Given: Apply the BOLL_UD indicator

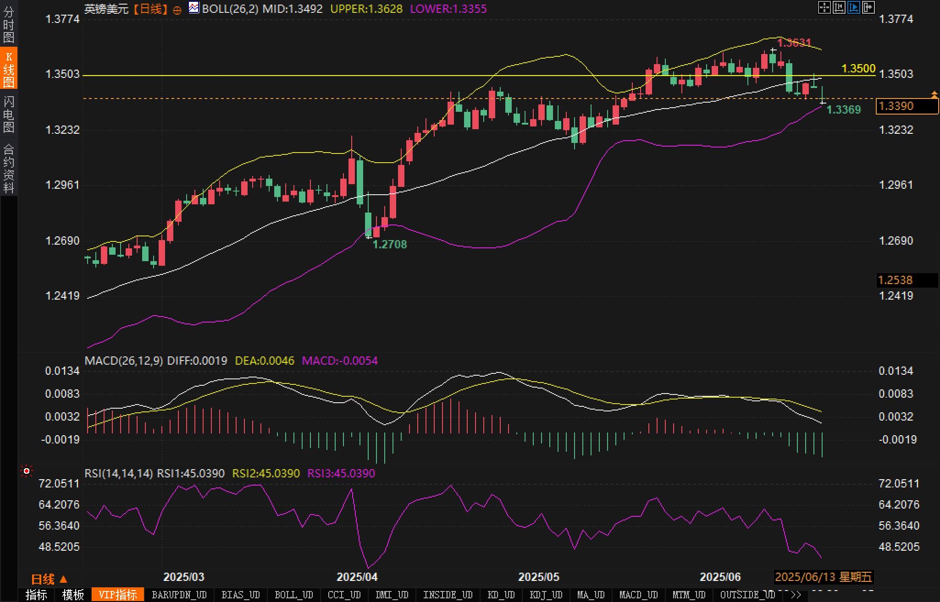Looking at the screenshot, I should pos(293,595).
